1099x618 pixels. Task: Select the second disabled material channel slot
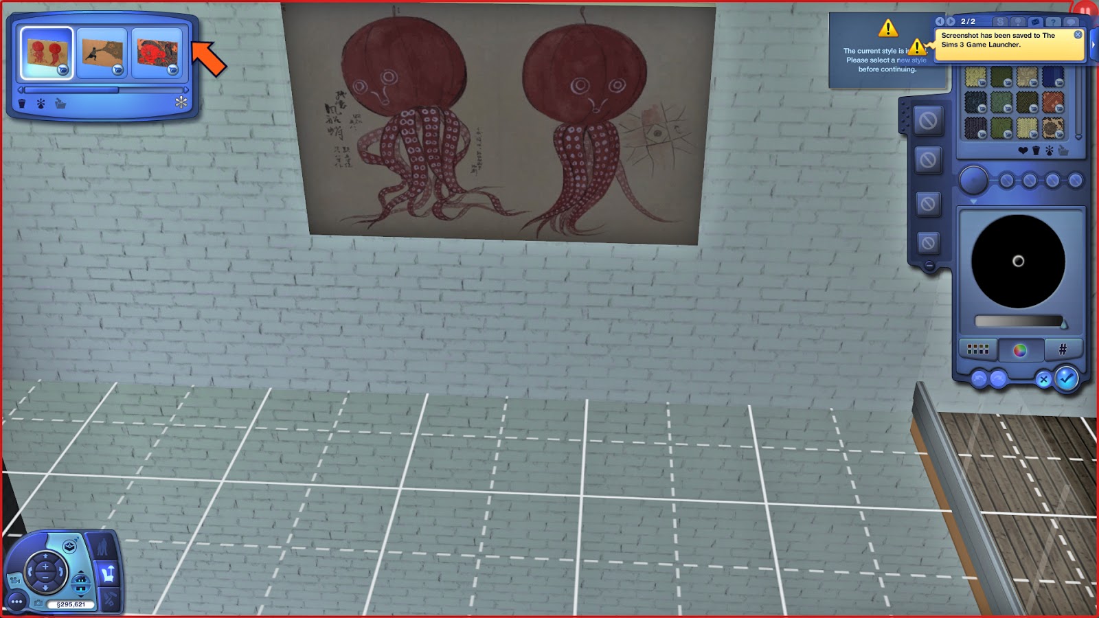coord(929,160)
